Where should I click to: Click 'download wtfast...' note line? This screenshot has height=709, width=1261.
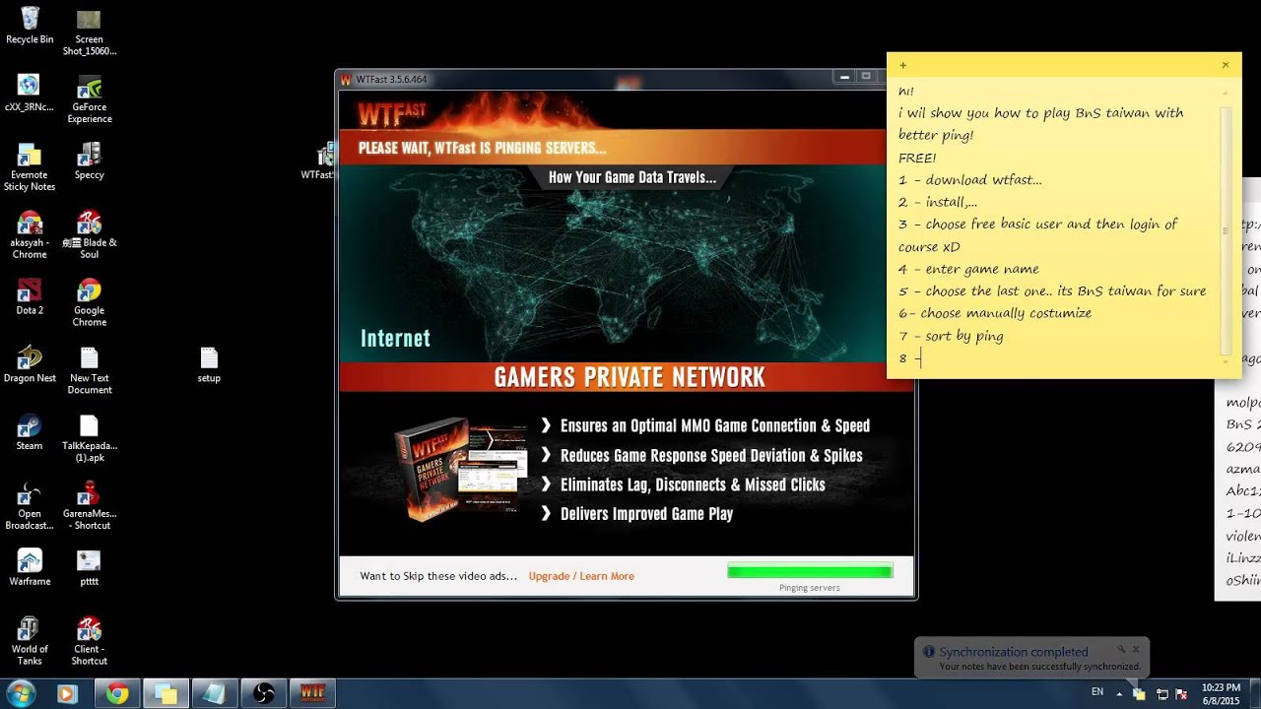tap(969, 179)
